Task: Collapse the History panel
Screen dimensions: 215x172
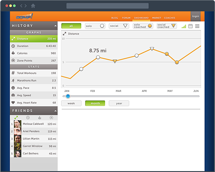Action: tap(55, 26)
